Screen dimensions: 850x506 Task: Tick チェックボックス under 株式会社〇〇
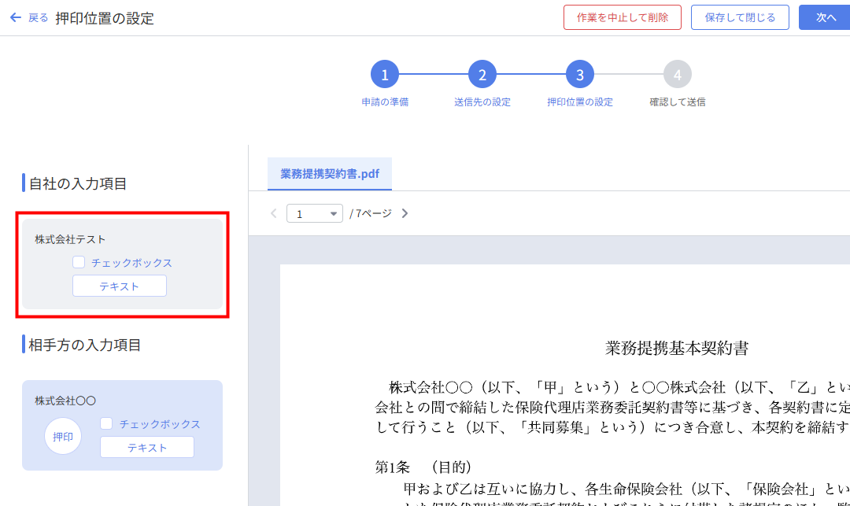point(107,423)
